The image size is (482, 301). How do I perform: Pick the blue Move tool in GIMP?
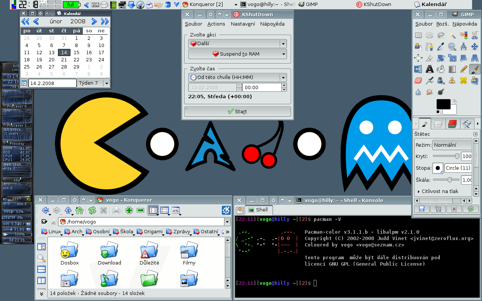pyautogui.click(x=475, y=47)
